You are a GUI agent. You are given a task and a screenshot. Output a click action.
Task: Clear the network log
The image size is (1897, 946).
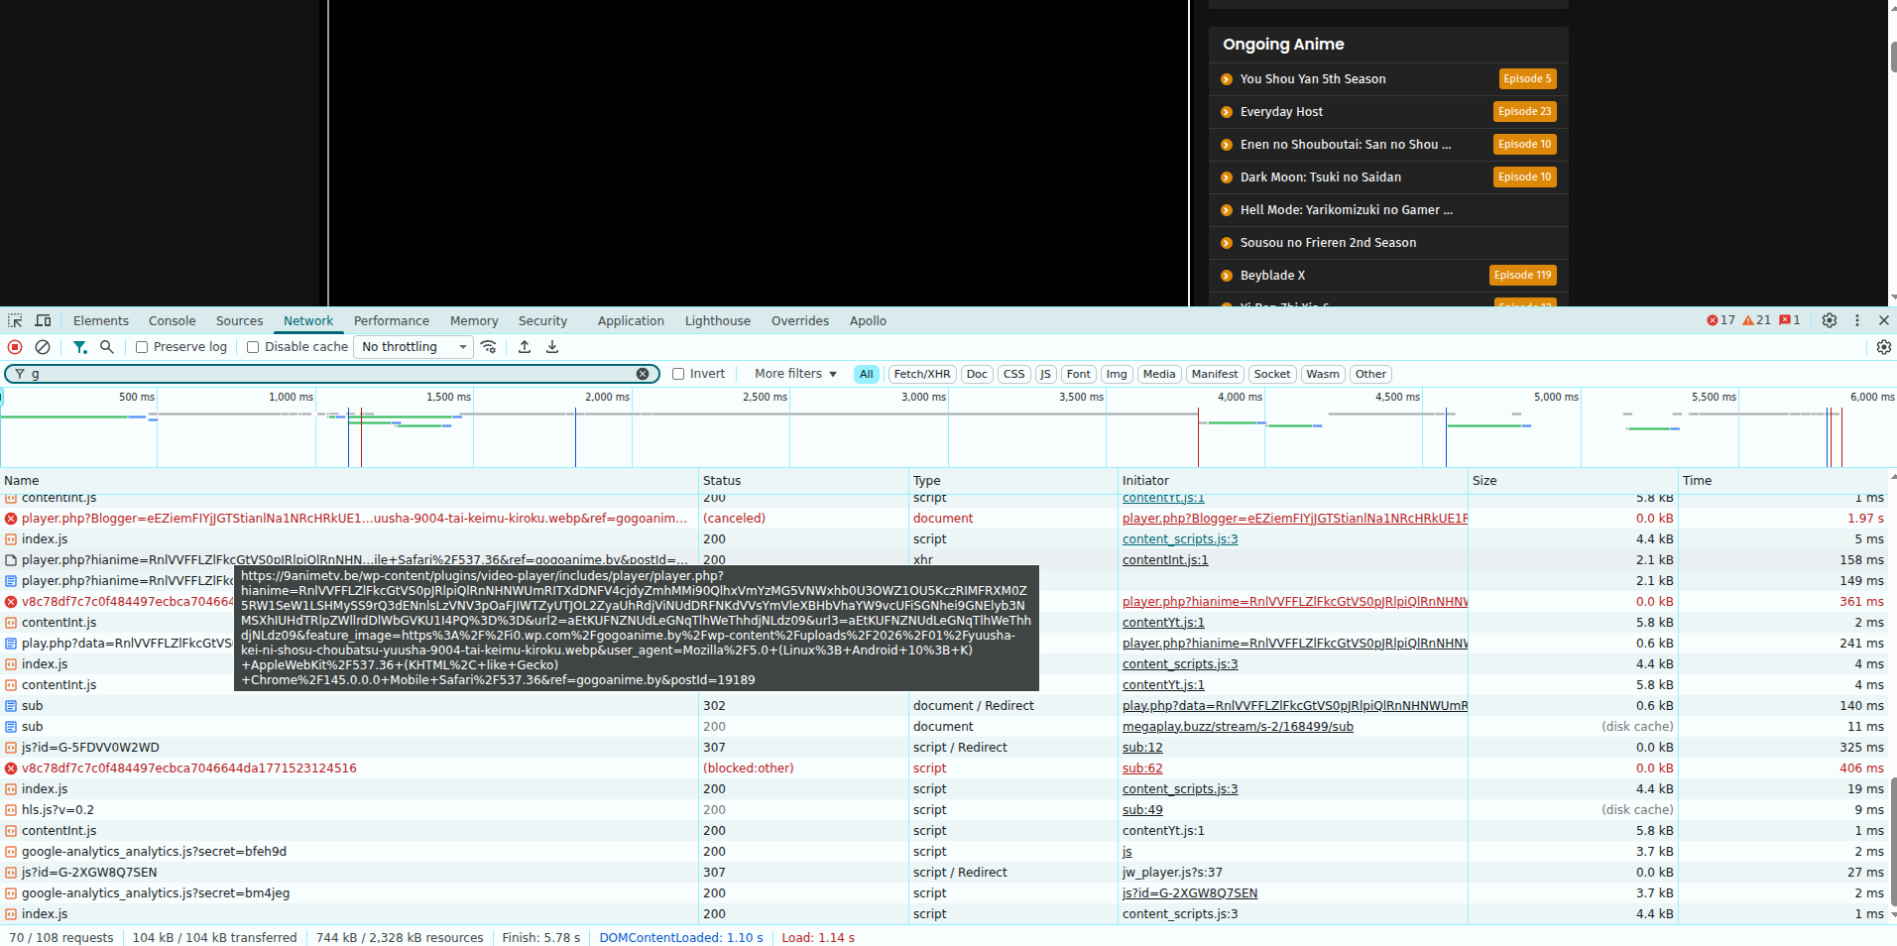pyautogui.click(x=43, y=347)
